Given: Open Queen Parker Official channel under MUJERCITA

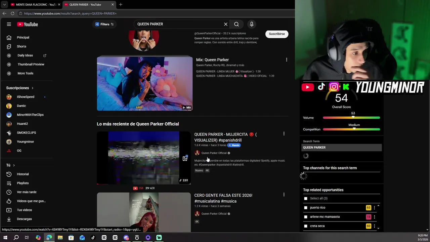Looking at the screenshot, I should point(214,153).
